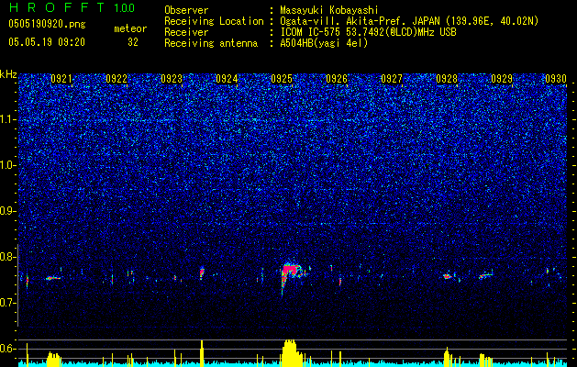Click the 0929 time marker
Screen dimensions: 577x367
point(502,79)
